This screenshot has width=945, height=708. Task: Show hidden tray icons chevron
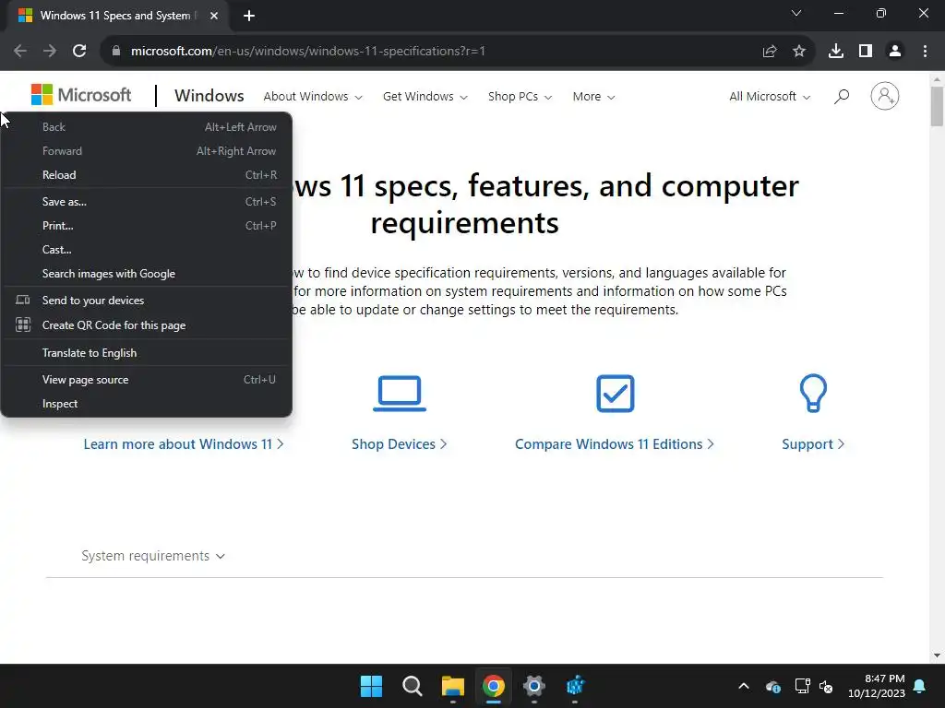744,686
